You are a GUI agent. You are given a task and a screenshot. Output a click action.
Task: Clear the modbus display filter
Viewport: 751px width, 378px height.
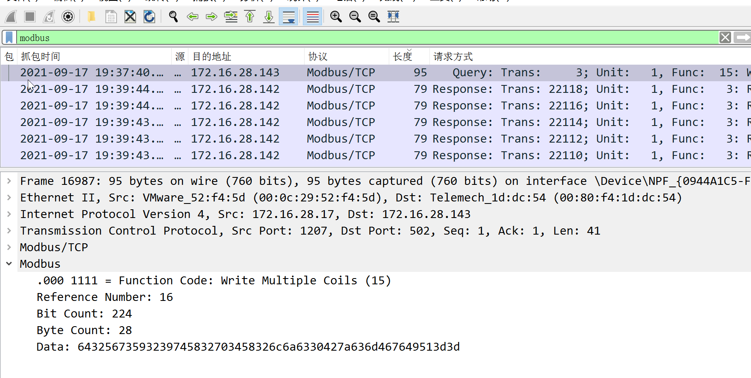pos(725,38)
